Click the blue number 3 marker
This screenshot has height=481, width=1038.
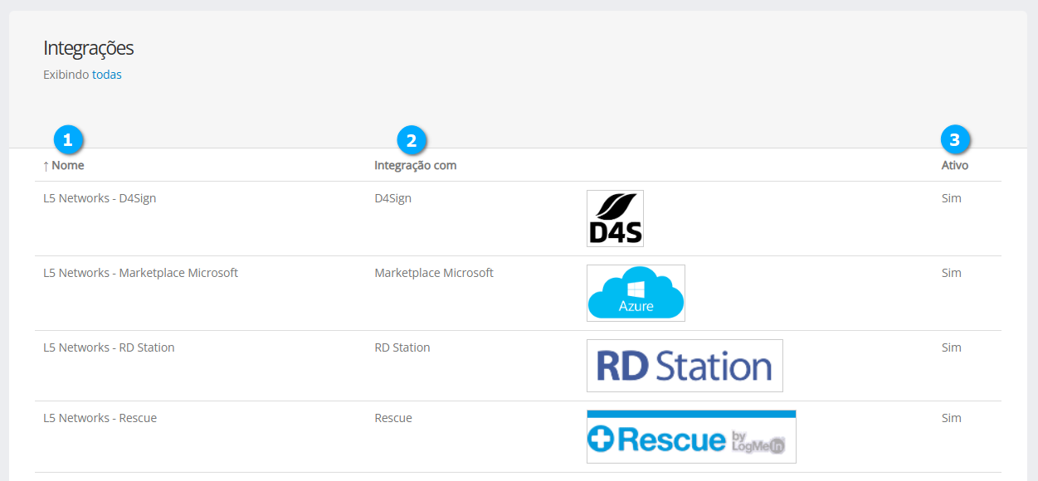coord(954,140)
